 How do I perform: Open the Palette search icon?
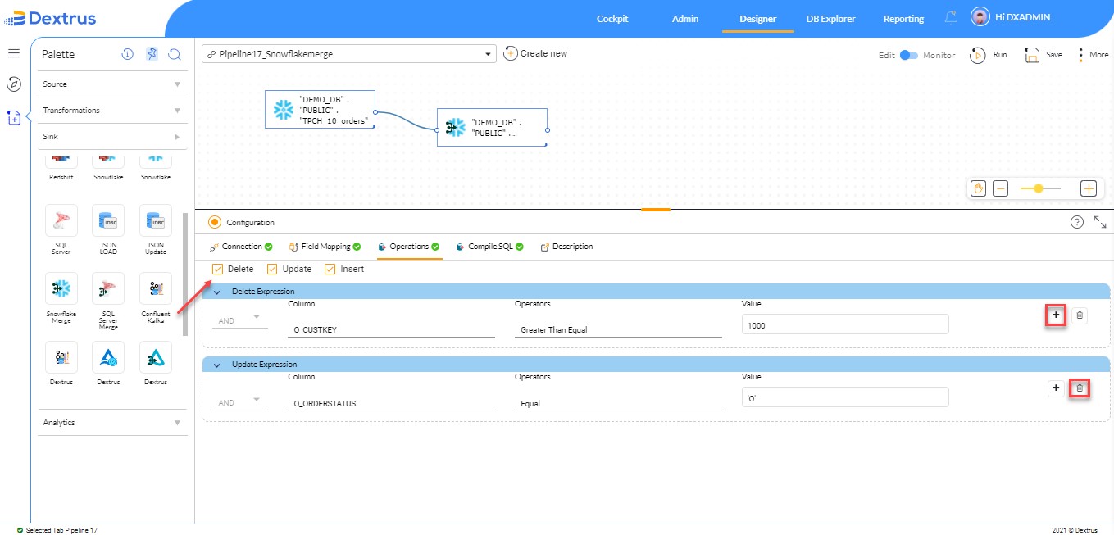tap(175, 54)
